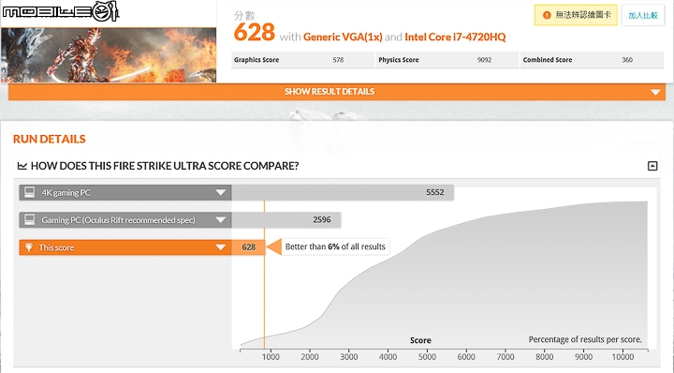This screenshot has height=373, width=674.
Task: Click the large 628 overall score
Action: point(254,32)
